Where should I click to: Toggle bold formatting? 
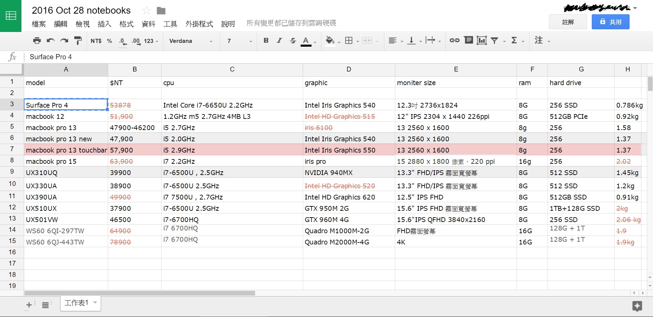(266, 41)
